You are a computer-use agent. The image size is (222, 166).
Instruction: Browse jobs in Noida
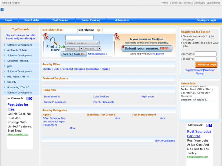tap(105, 69)
